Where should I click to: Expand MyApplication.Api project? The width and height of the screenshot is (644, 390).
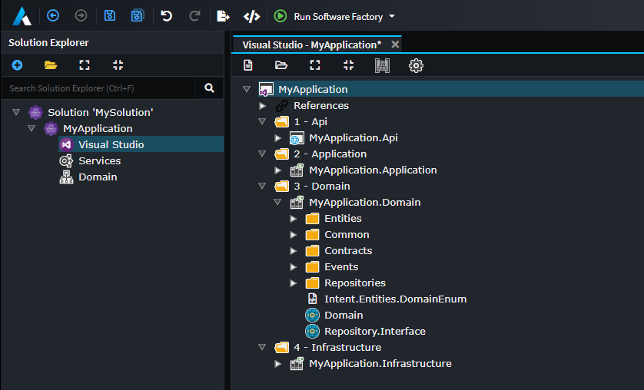point(278,138)
